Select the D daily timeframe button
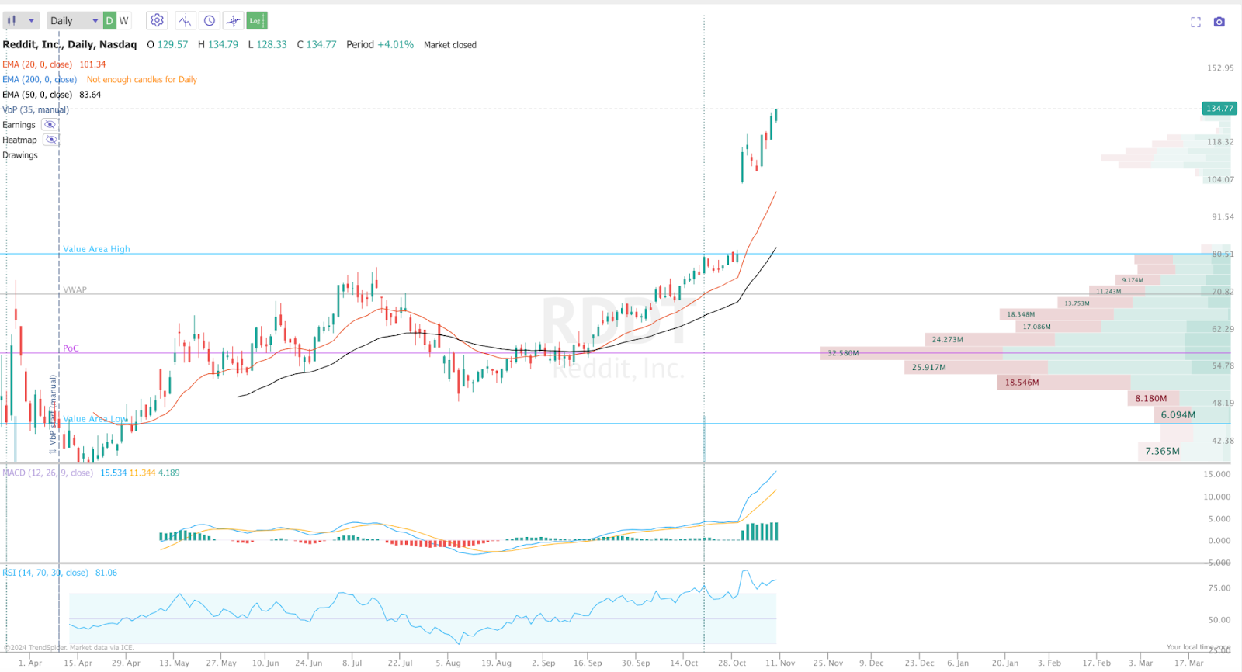Screen dimensions: 1242x672 [x=109, y=21]
